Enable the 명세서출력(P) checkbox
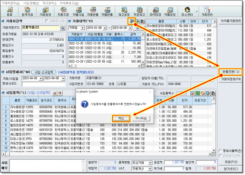The height and width of the screenshot is (175, 245). 220,150
